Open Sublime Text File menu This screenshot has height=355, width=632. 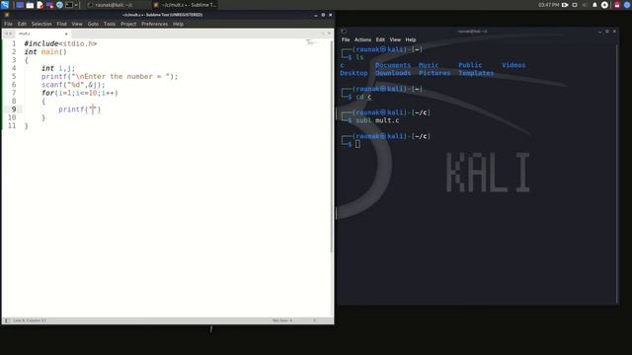click(8, 24)
